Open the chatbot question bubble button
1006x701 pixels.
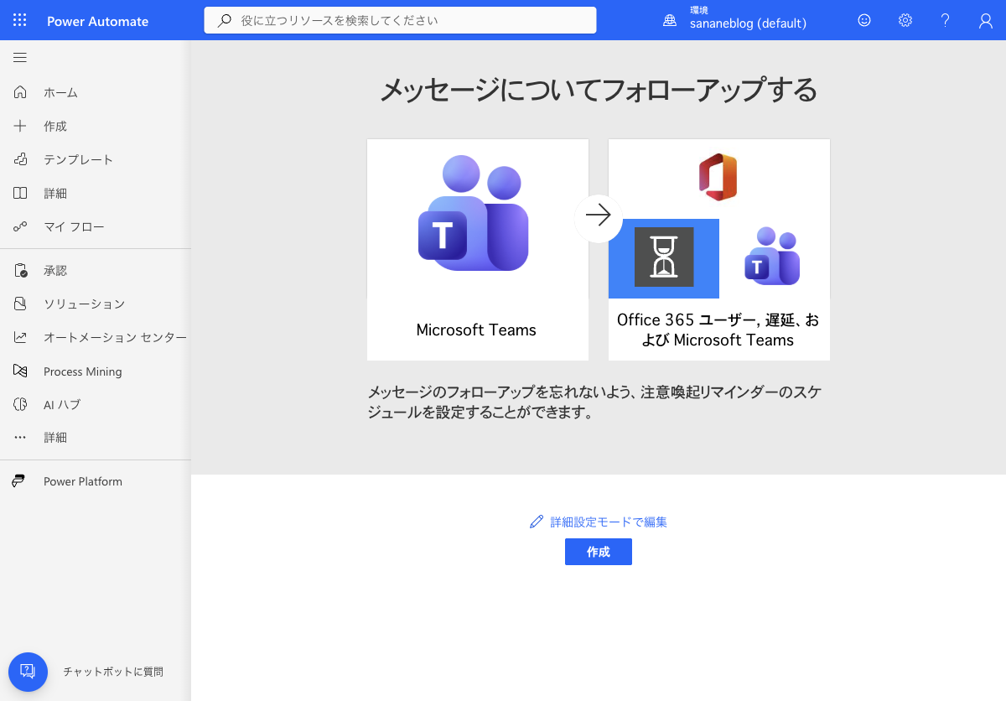point(28,672)
